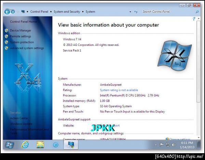Select System and Security breadcrumb
This screenshot has width=205, height=160.
pos(67,12)
